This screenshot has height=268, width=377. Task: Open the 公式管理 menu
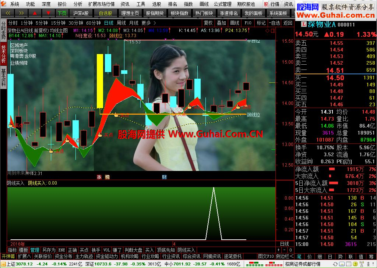coord(223,4)
